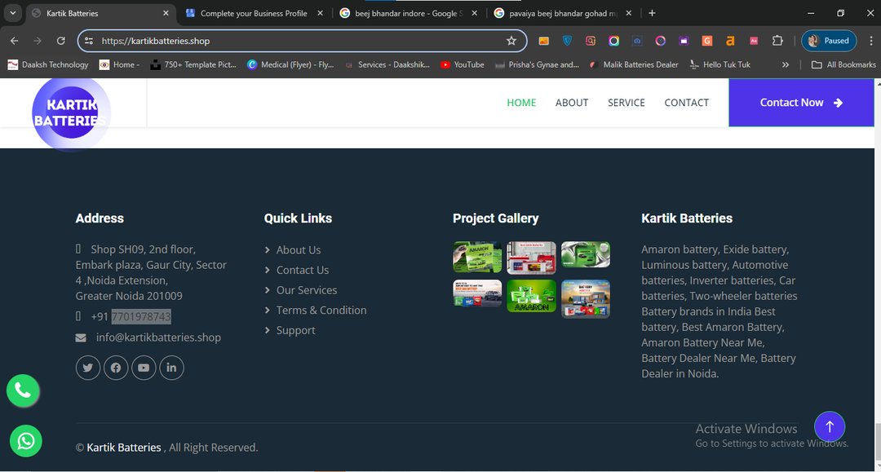Open the Medical (Flyer) bookmark
Viewport: 881px width, 472px height.
coord(290,64)
